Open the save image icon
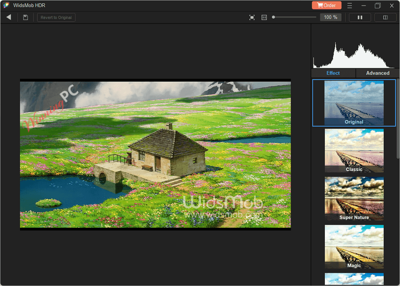The width and height of the screenshot is (400, 286). pyautogui.click(x=25, y=17)
